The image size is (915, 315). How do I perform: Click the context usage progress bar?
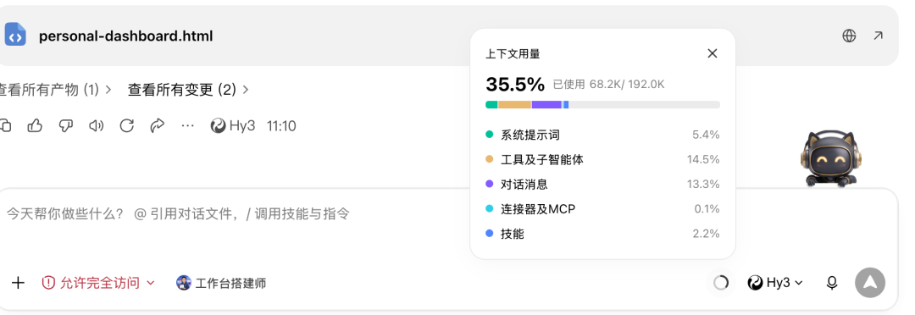tap(602, 104)
